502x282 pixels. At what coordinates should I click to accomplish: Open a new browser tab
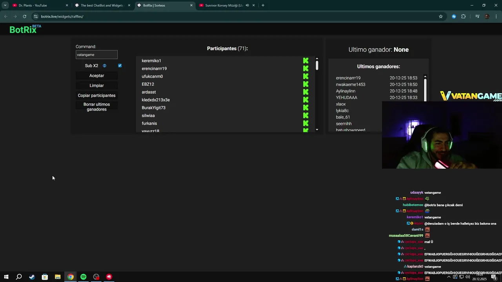[x=263, y=5]
